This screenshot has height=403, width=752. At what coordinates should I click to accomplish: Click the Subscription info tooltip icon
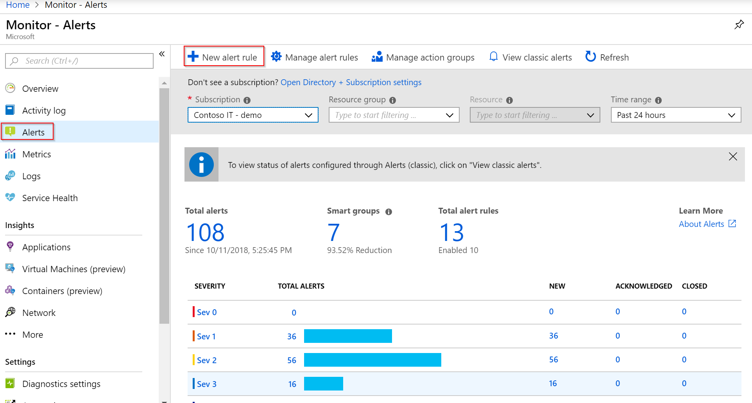pyautogui.click(x=247, y=100)
